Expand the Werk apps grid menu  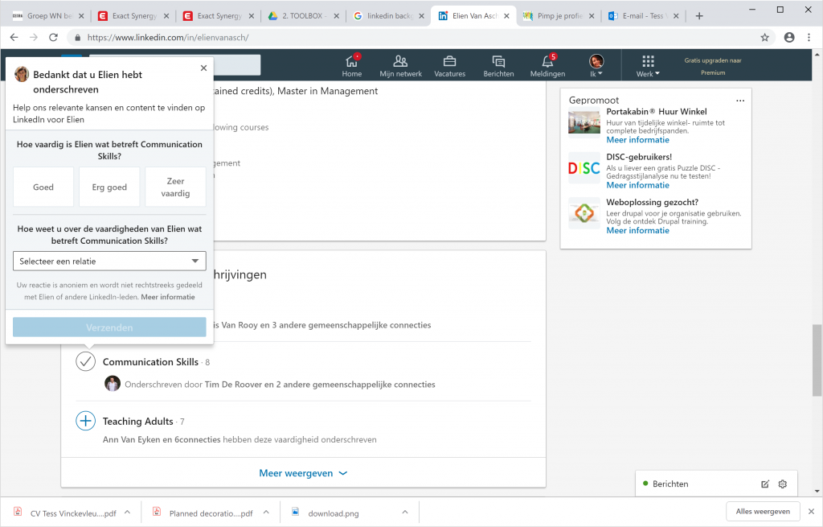(x=648, y=66)
